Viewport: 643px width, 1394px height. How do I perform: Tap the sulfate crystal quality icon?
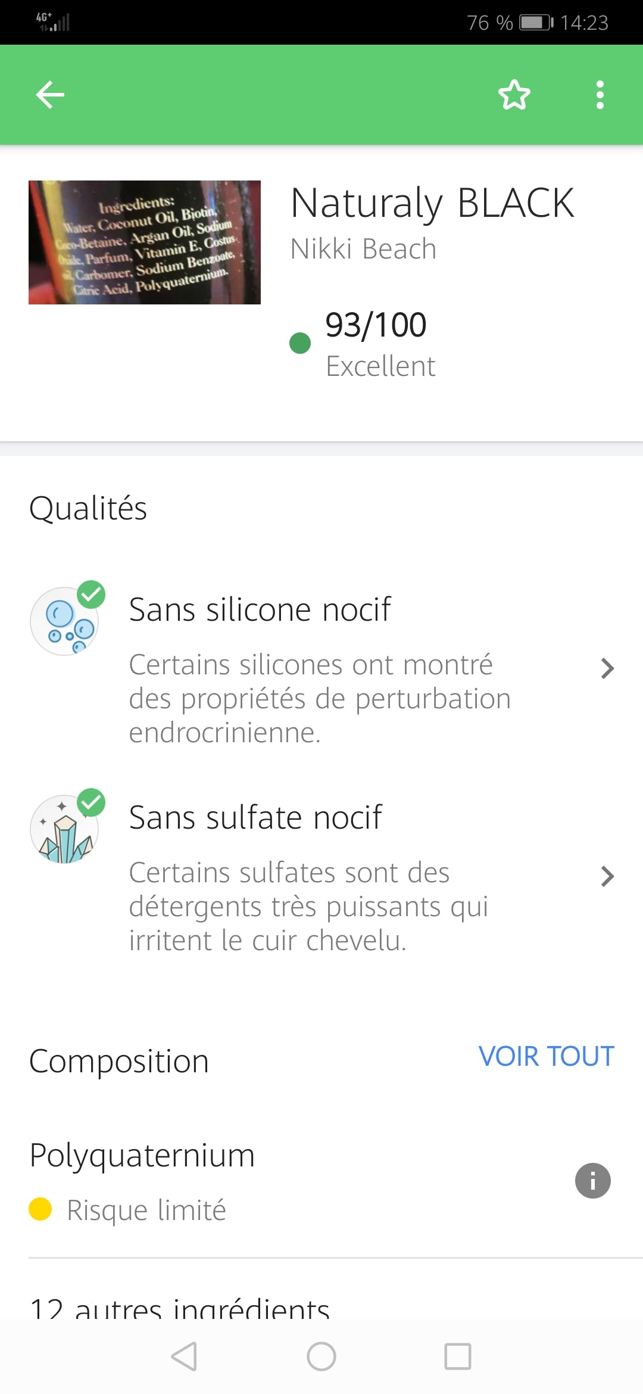pos(65,828)
